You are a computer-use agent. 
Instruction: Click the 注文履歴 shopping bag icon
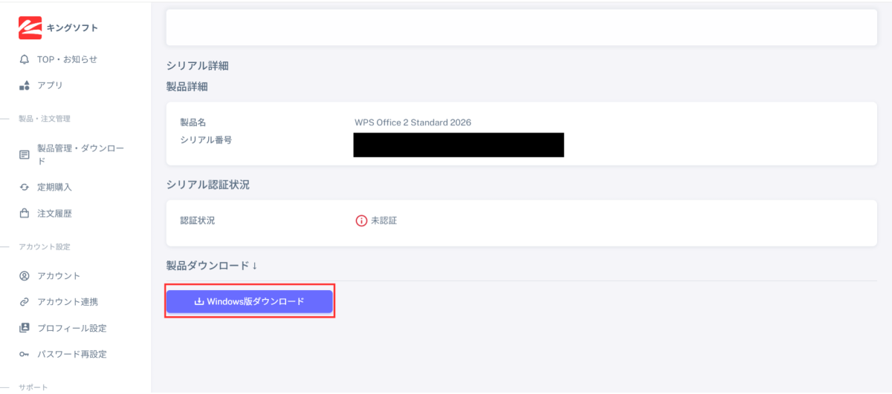tap(25, 214)
